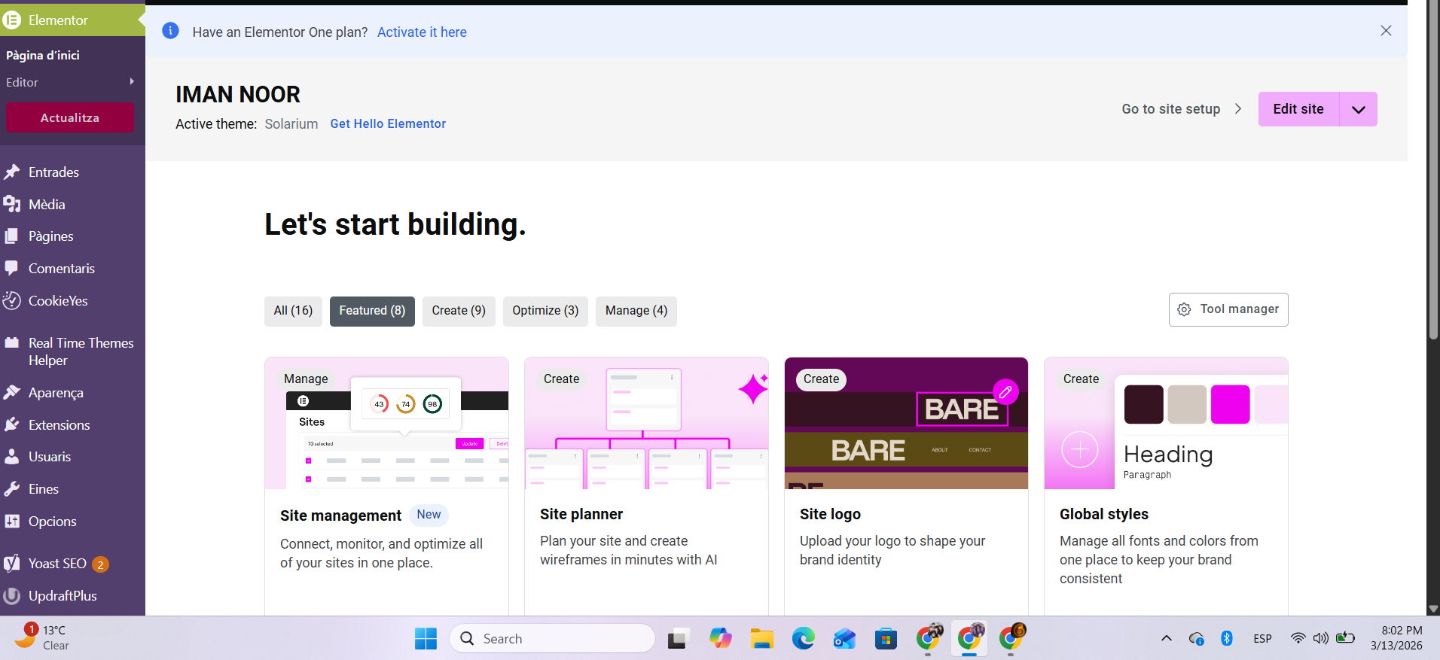
Task: Click the Go to site setup chevron
Action: click(1238, 109)
